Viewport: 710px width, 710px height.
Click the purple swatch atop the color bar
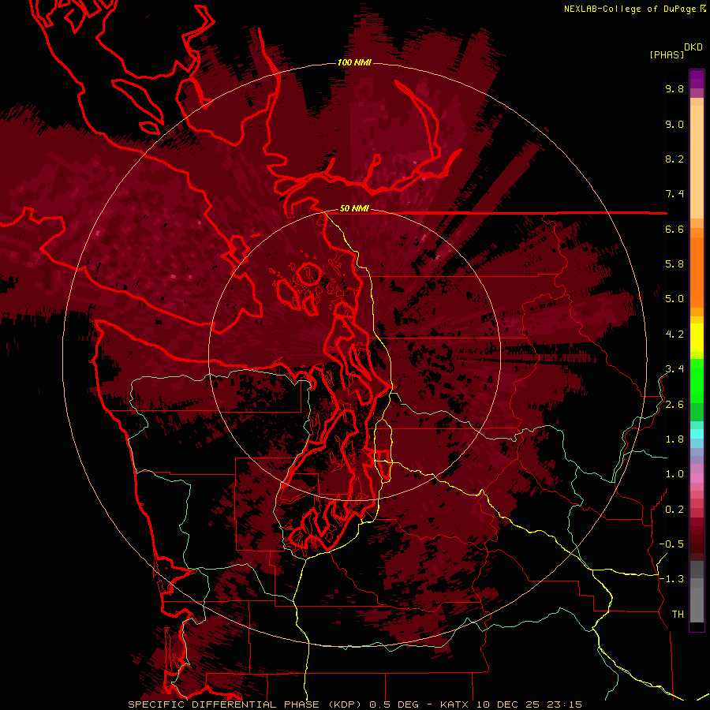pyautogui.click(x=697, y=79)
